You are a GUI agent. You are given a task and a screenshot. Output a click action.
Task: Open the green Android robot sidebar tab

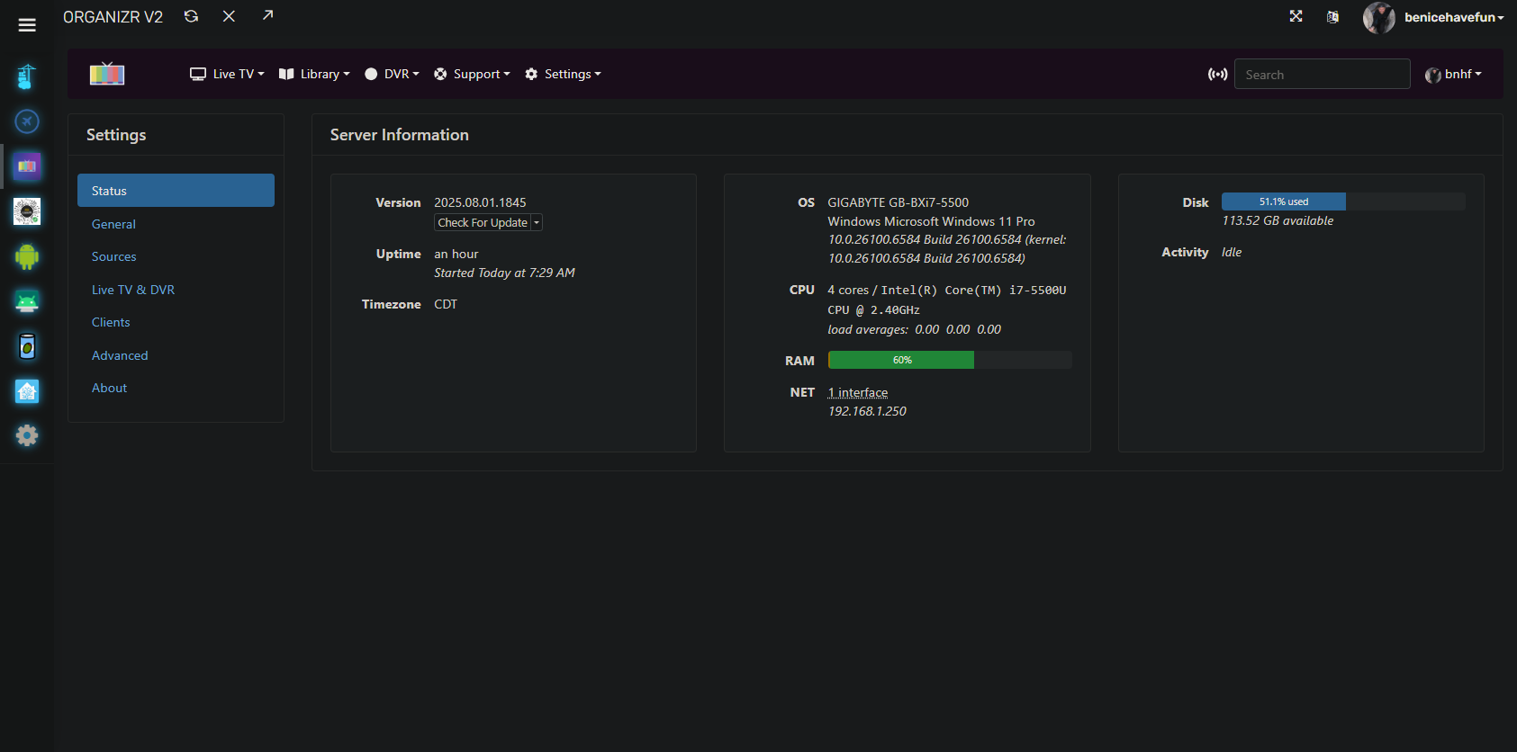point(27,256)
